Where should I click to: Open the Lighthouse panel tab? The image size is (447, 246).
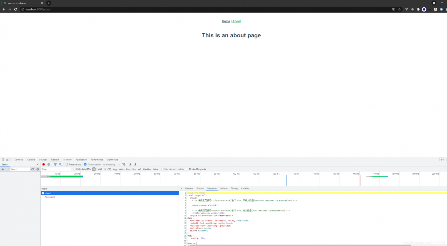coord(112,160)
